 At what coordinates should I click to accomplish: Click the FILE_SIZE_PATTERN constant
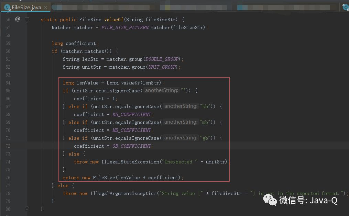click(125, 27)
